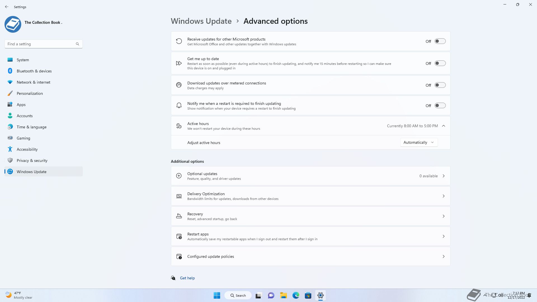Click the System monitor icon in sidebar
The height and width of the screenshot is (302, 537).
pos(10,60)
